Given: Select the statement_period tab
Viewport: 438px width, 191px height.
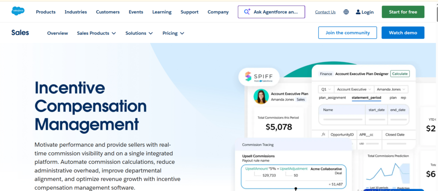Looking at the screenshot, I should click(x=366, y=98).
